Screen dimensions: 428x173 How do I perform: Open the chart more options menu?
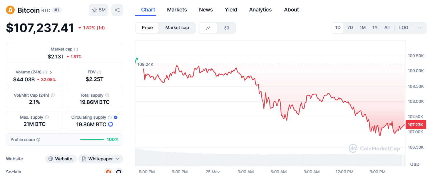coord(420,28)
